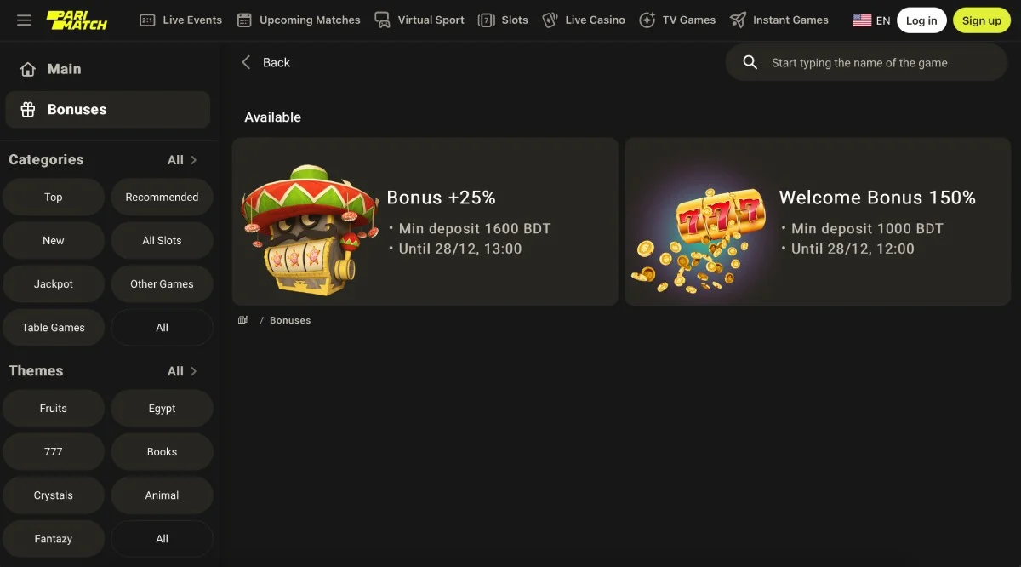
Task: Switch to the Upcoming Matches section
Action: click(x=298, y=20)
